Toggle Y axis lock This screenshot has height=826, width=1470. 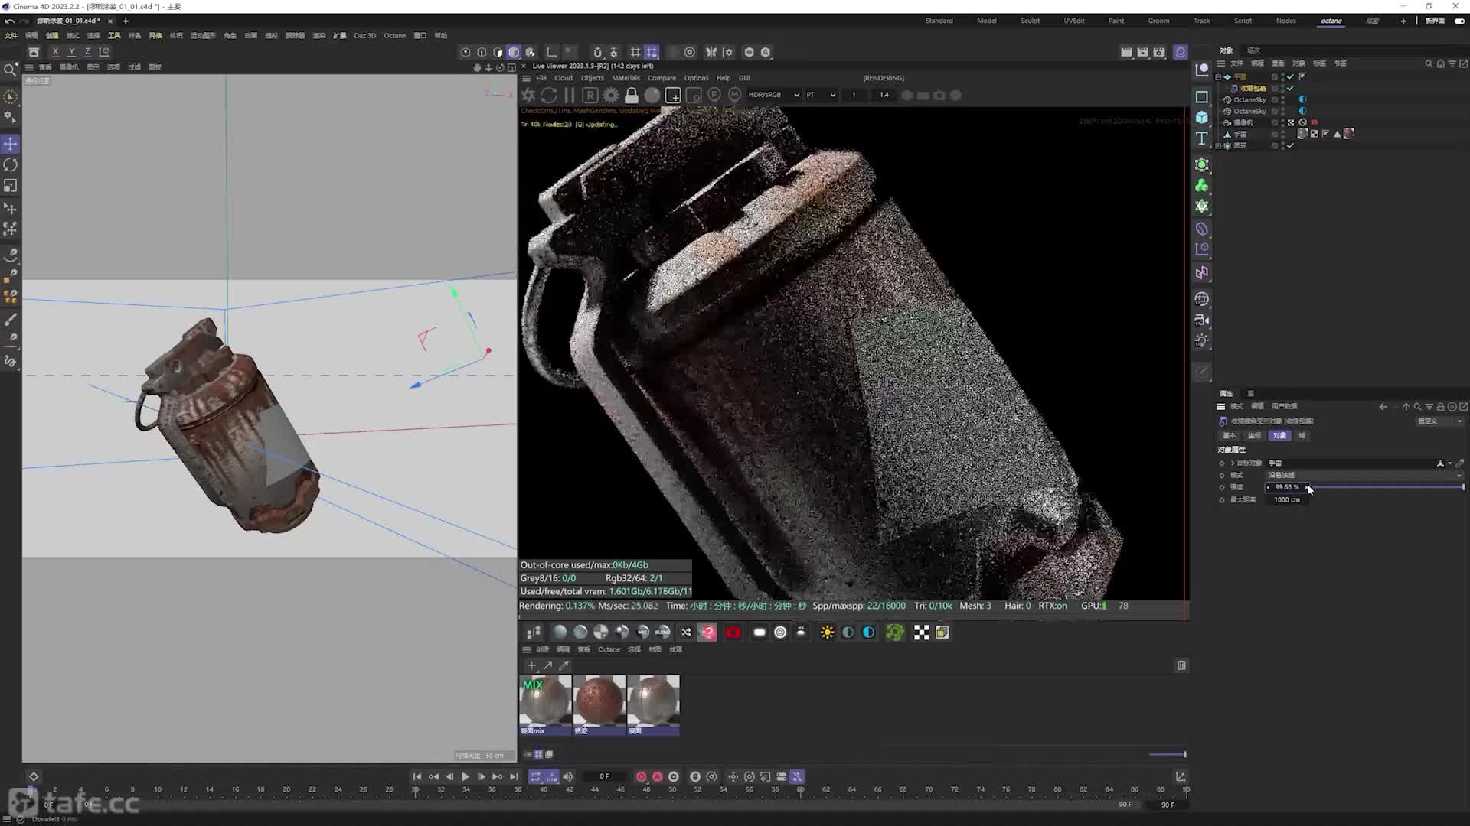pyautogui.click(x=71, y=52)
